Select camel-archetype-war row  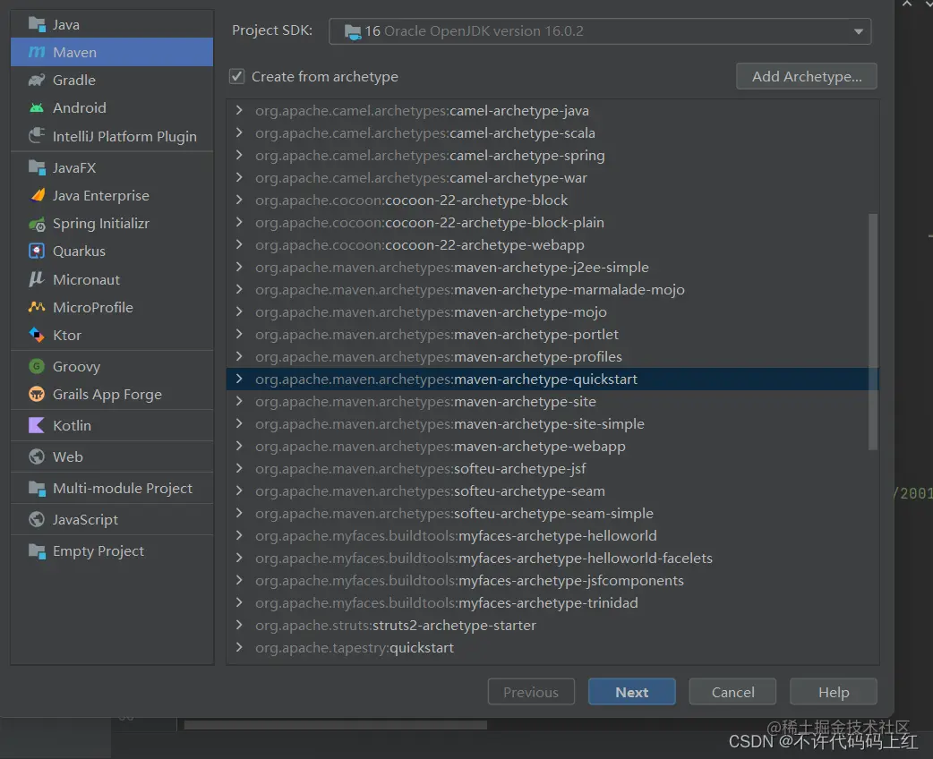[x=552, y=177]
